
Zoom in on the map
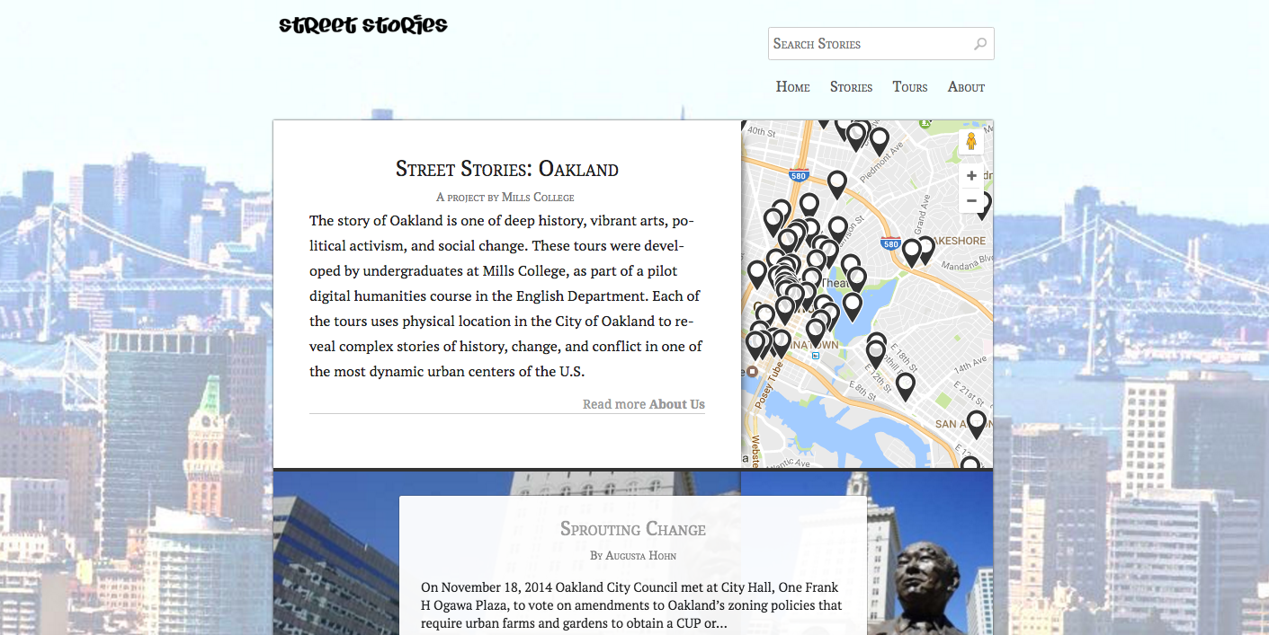(971, 176)
